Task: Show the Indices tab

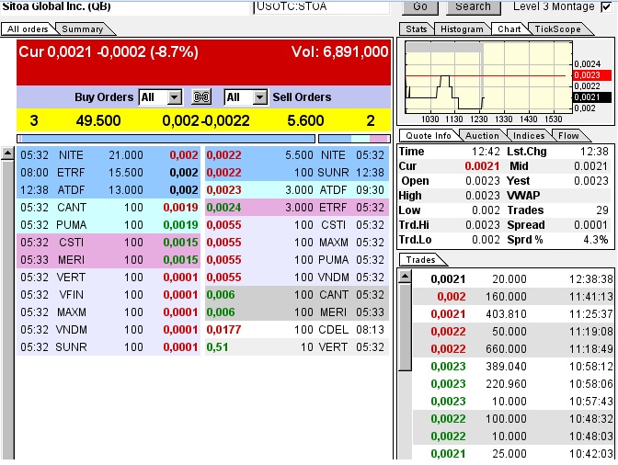Action: [529, 136]
